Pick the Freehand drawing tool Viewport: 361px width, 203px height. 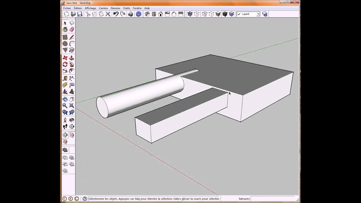(72, 50)
